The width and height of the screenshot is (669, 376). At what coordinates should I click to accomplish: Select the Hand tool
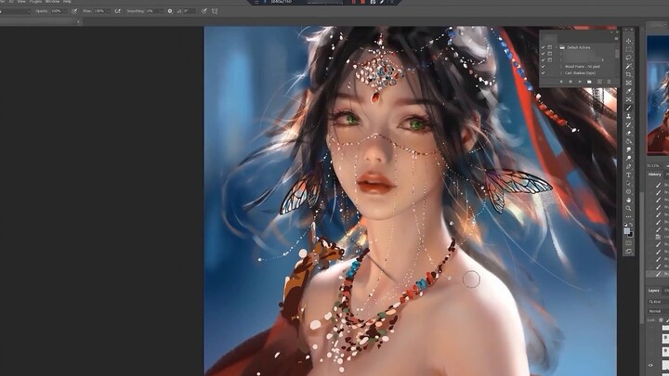[628, 200]
